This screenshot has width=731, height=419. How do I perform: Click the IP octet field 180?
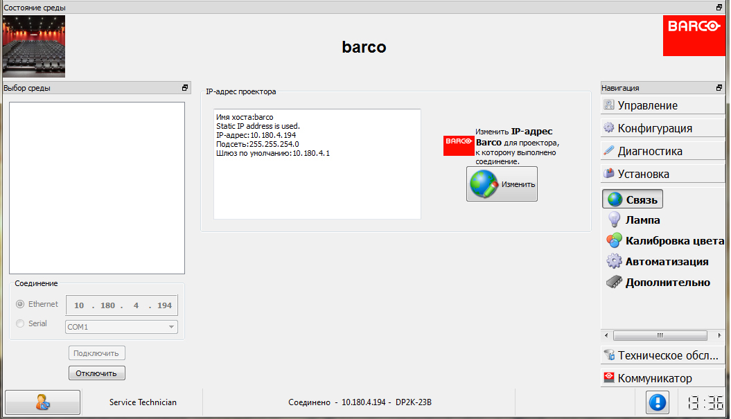pos(107,305)
